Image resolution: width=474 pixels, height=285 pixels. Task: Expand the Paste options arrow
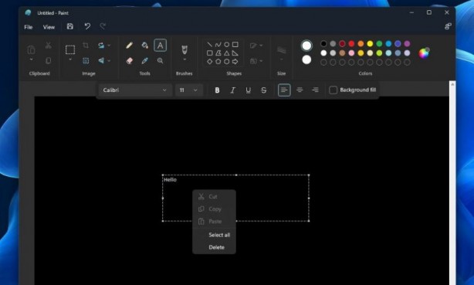[31, 59]
